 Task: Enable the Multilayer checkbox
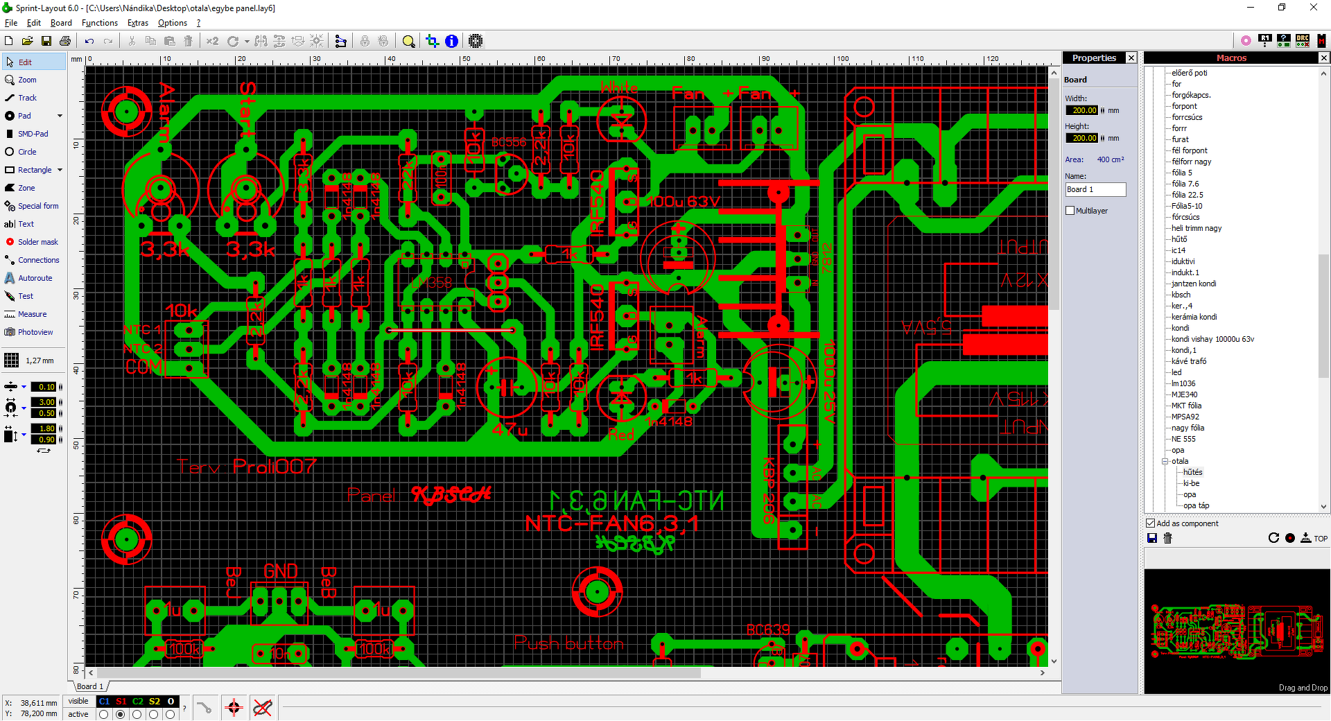[1070, 211]
